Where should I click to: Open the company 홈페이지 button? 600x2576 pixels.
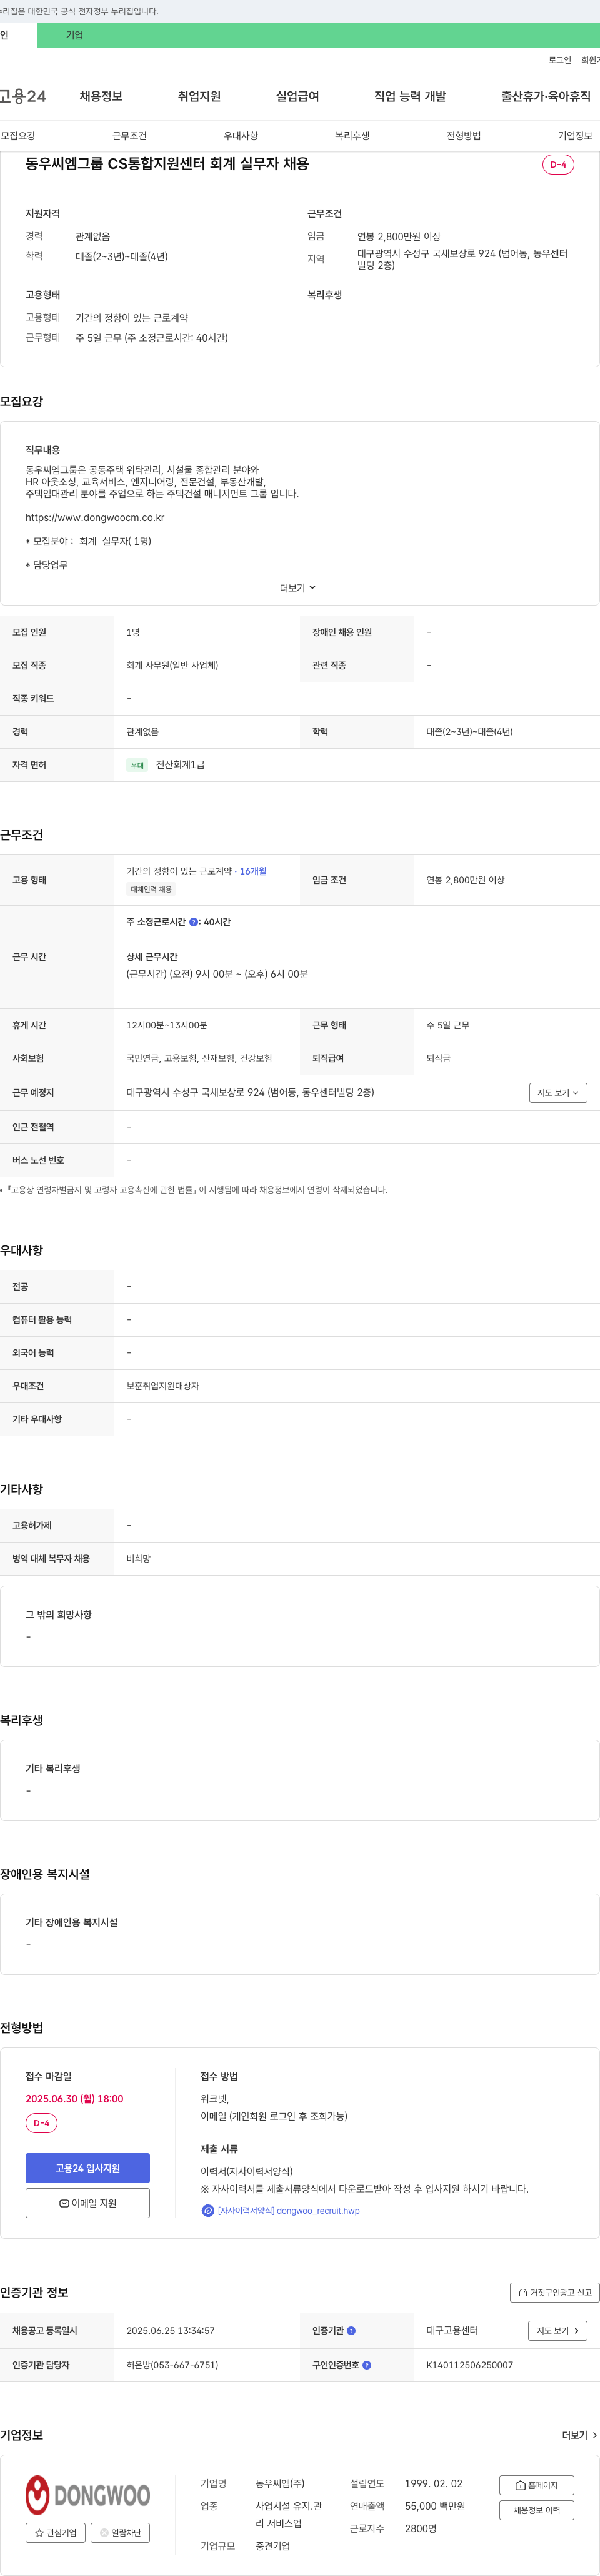pyautogui.click(x=537, y=2485)
